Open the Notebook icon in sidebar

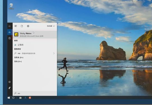tap(10, 38)
